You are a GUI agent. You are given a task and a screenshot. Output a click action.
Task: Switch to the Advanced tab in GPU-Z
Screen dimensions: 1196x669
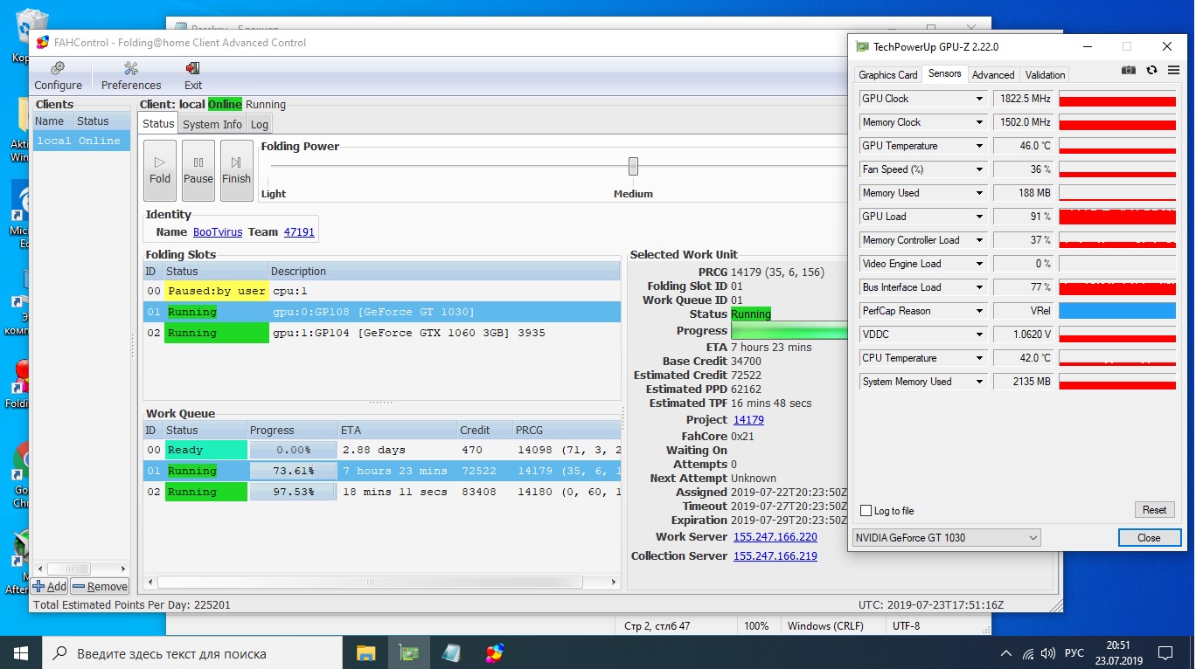point(993,75)
